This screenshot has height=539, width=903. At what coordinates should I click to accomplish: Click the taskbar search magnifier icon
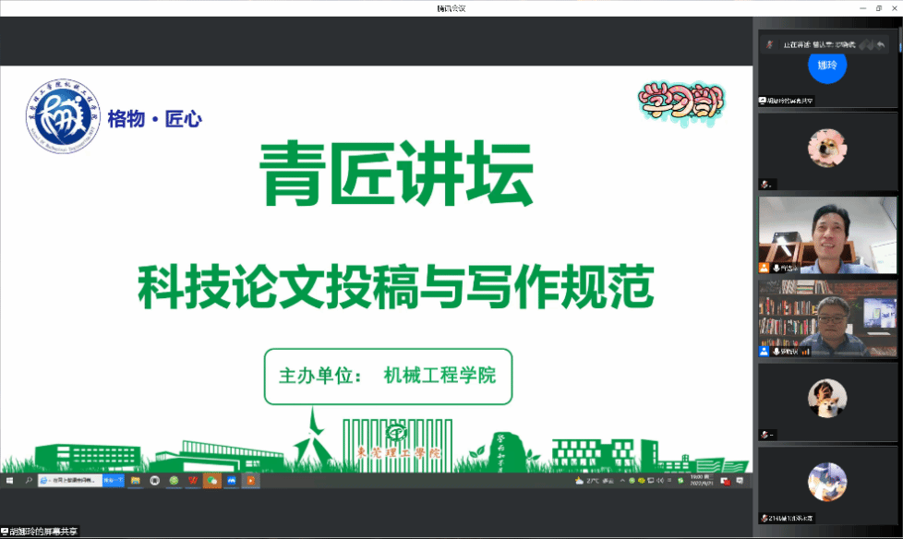point(28,481)
